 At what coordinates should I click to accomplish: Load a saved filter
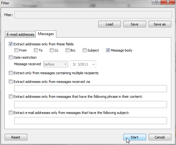pyautogui.click(x=109, y=24)
